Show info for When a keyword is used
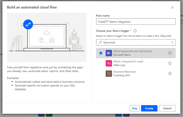Image resolution: width=183 pixels, height=117 pixels. [x=170, y=63]
